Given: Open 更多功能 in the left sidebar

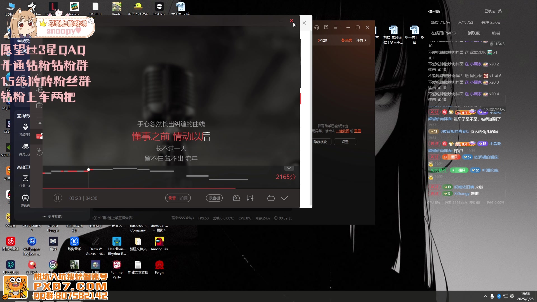Looking at the screenshot, I should coord(52,216).
